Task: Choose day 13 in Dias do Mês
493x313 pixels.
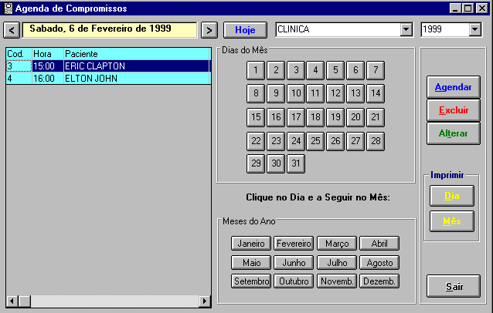Action: click(355, 93)
